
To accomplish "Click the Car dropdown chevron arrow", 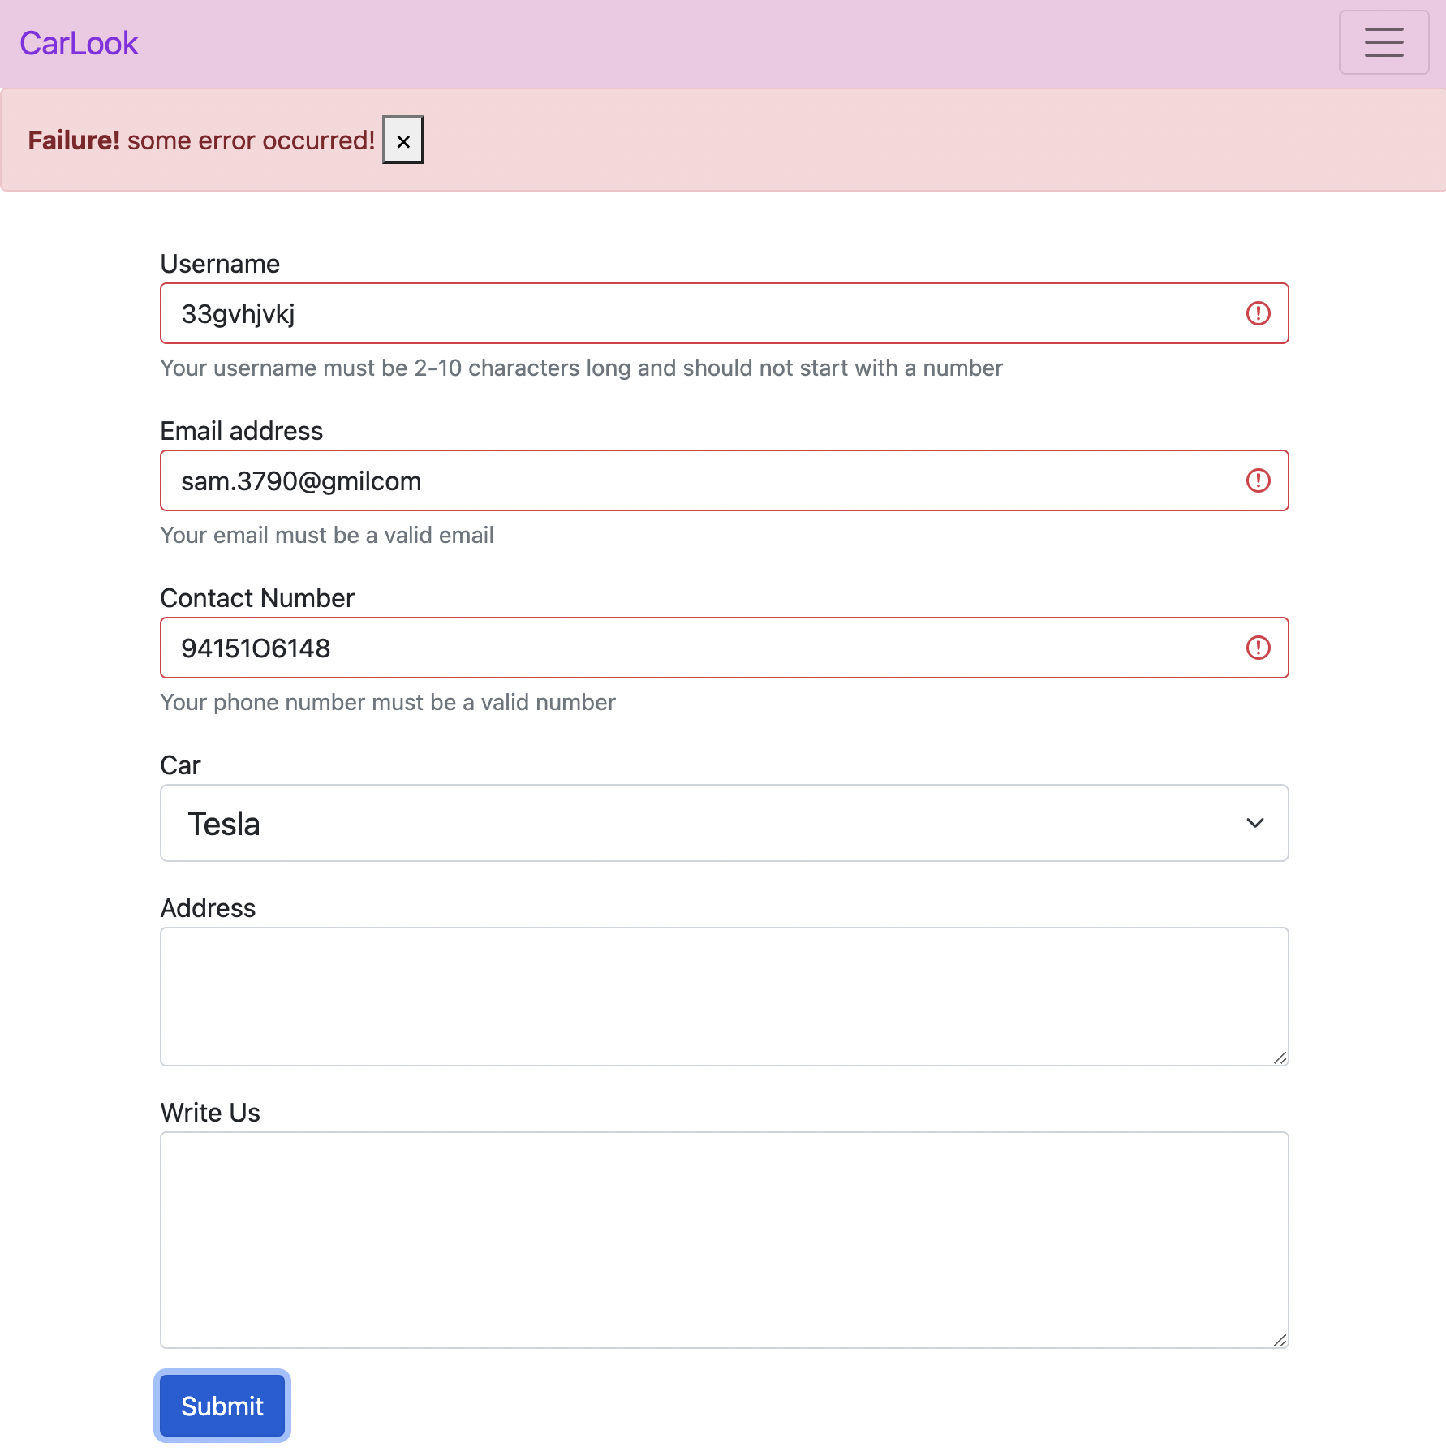I will coord(1255,823).
